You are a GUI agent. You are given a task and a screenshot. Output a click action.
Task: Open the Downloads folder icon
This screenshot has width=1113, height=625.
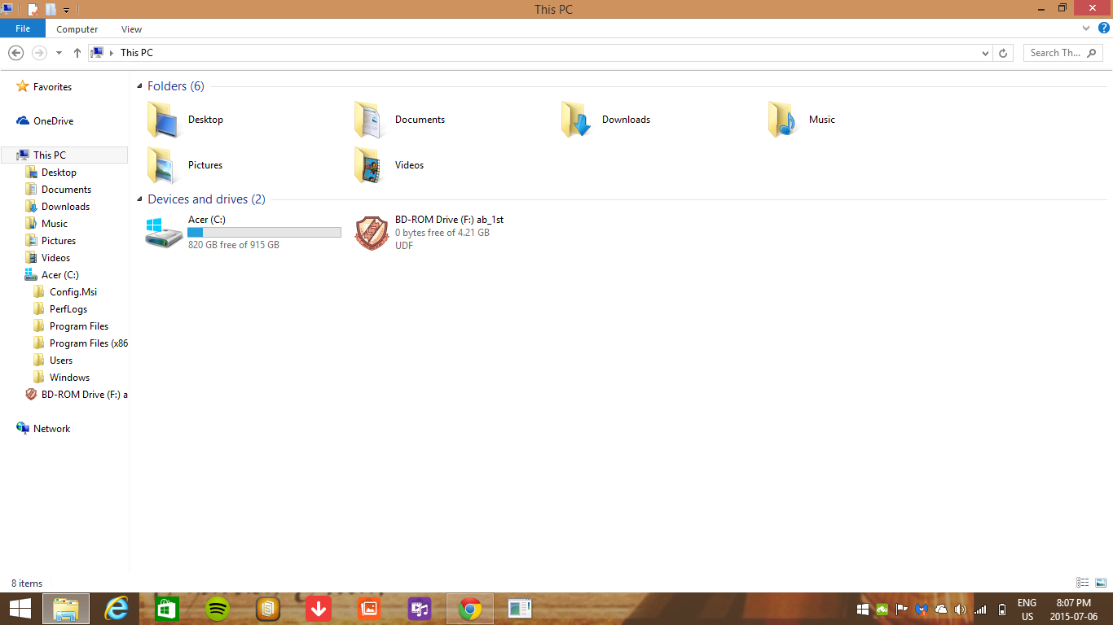tap(575, 120)
